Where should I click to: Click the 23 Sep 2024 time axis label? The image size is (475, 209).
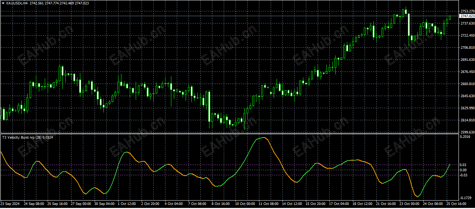click(x=10, y=203)
